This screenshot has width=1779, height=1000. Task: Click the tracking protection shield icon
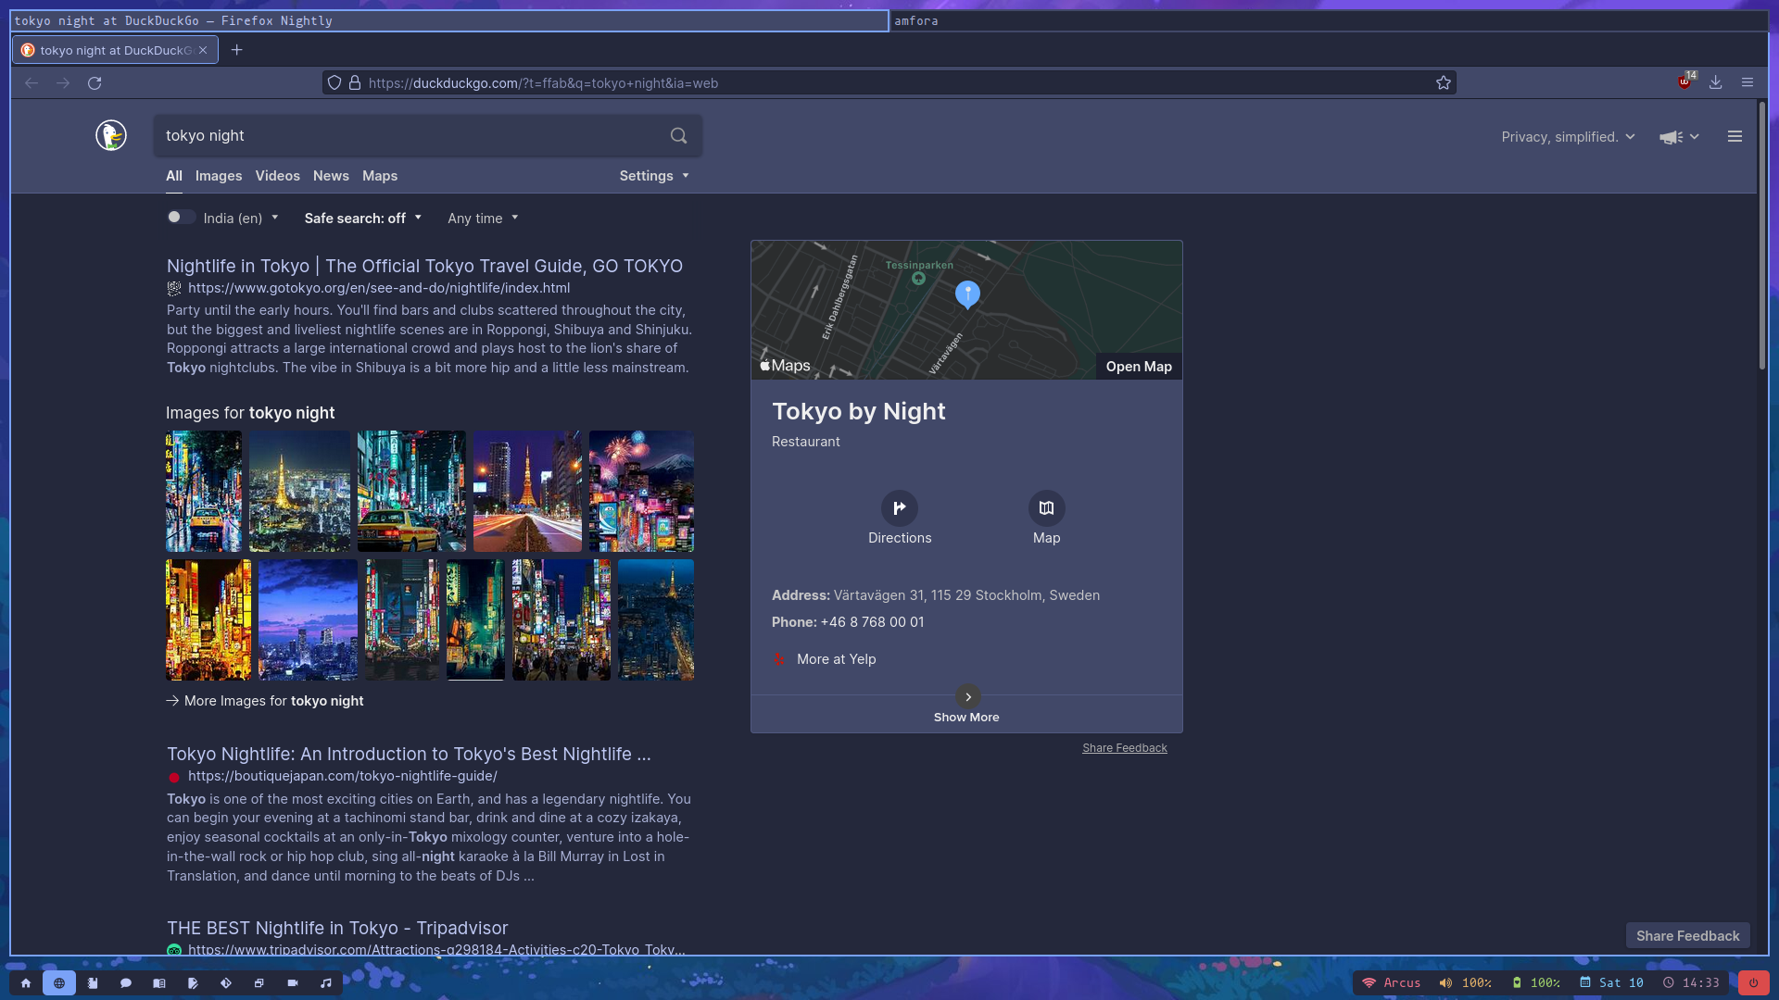coord(334,83)
